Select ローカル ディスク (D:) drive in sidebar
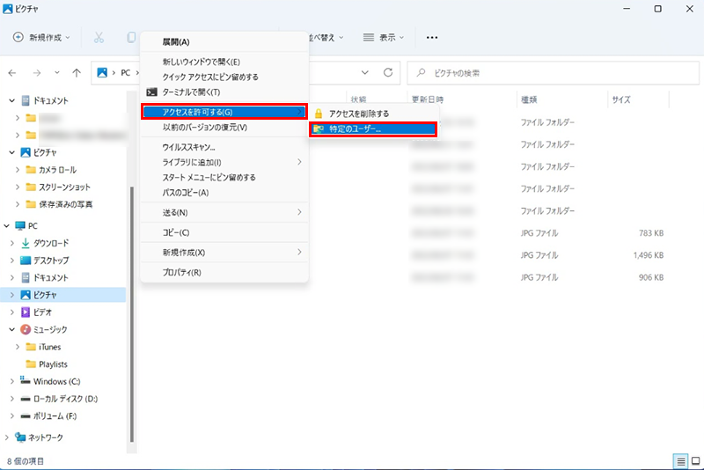The image size is (704, 470). coord(64,399)
